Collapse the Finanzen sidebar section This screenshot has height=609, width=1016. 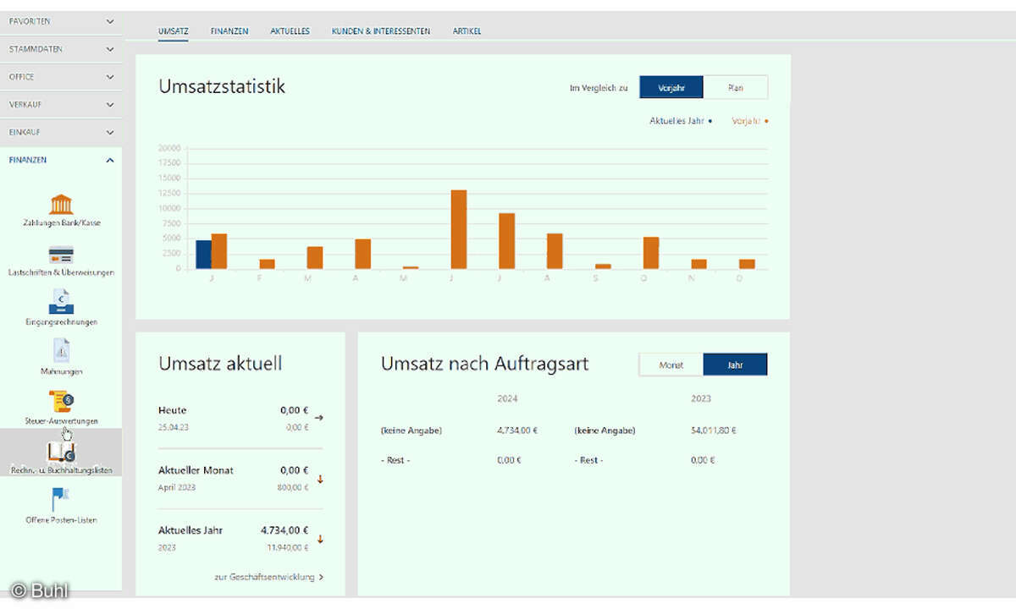(x=61, y=160)
